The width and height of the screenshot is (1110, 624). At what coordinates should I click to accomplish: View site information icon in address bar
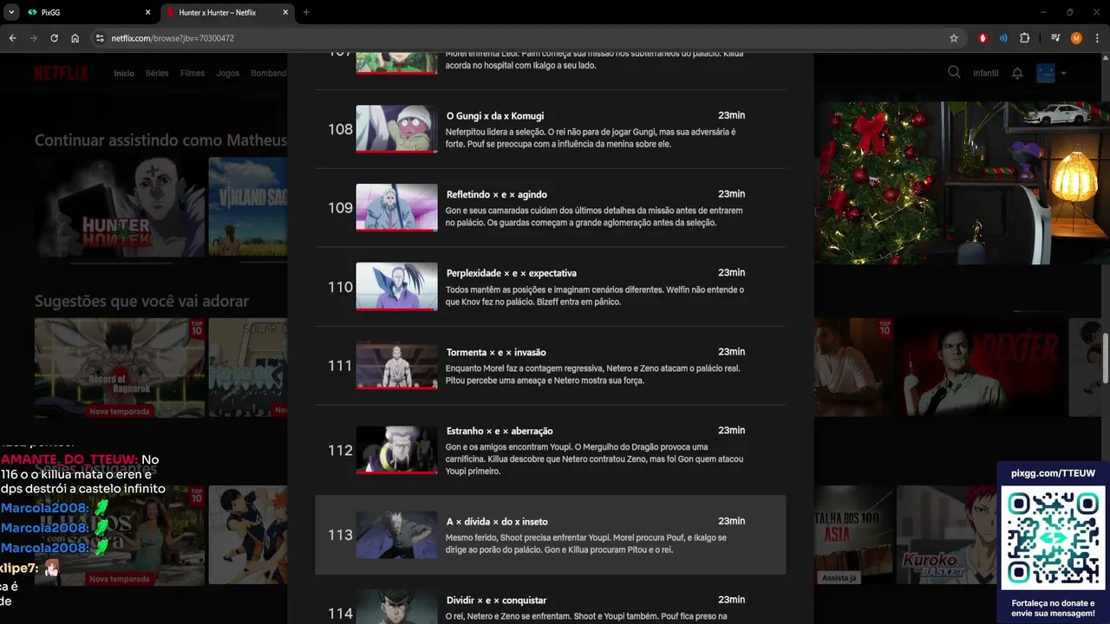100,38
